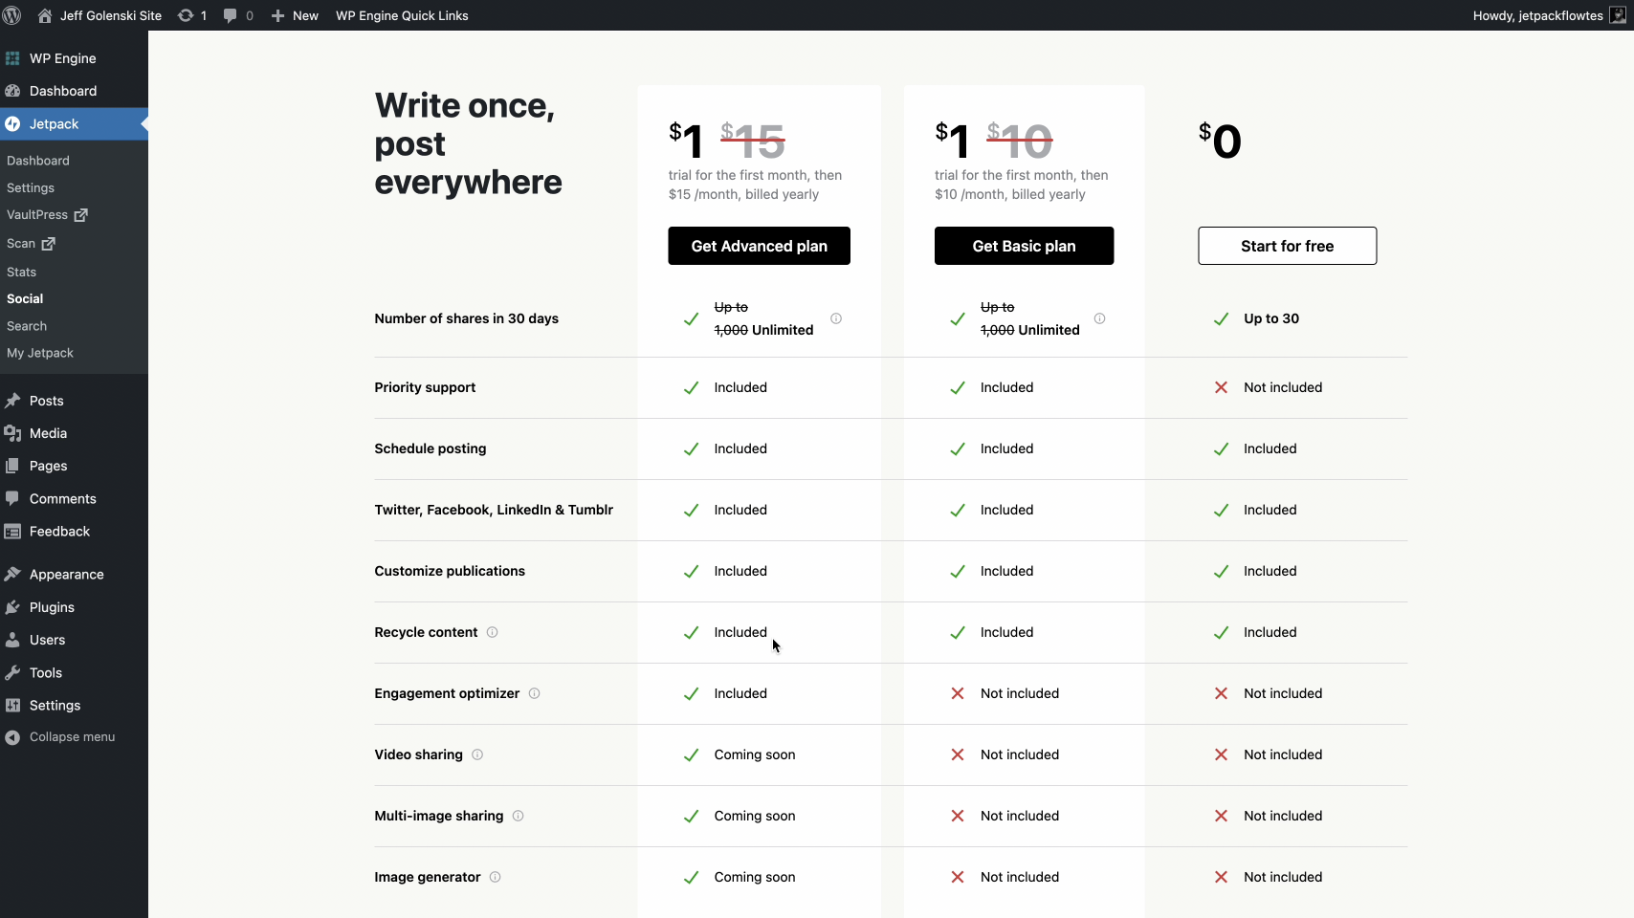Click the Comments bubble icon in sidebar
The image size is (1634, 918).
click(12, 498)
